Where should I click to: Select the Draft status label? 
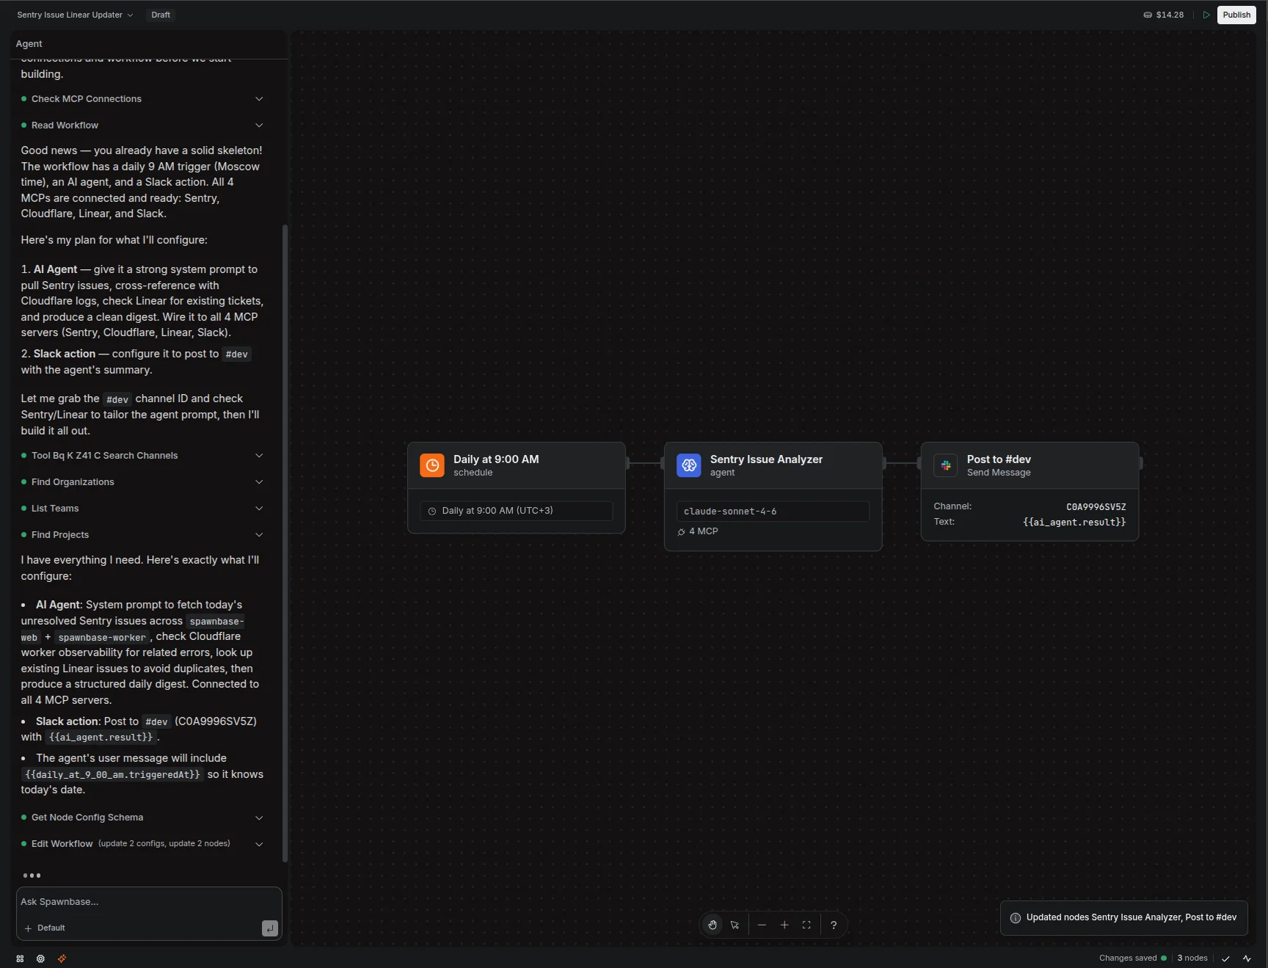[x=160, y=15]
